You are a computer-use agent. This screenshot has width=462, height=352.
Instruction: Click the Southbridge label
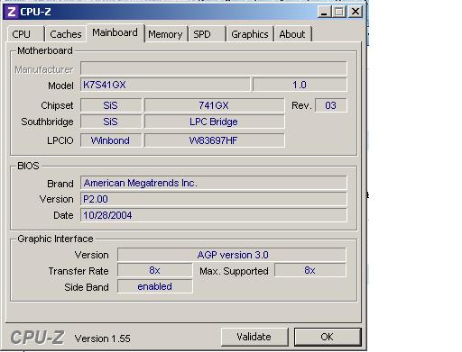[47, 122]
